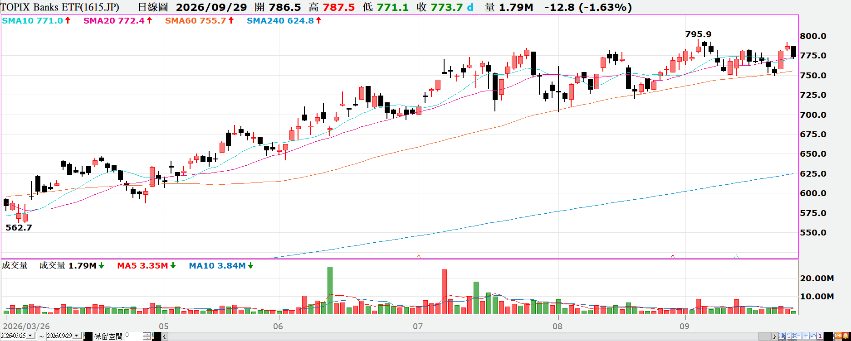Click the 795.9 high price annotation

698,34
